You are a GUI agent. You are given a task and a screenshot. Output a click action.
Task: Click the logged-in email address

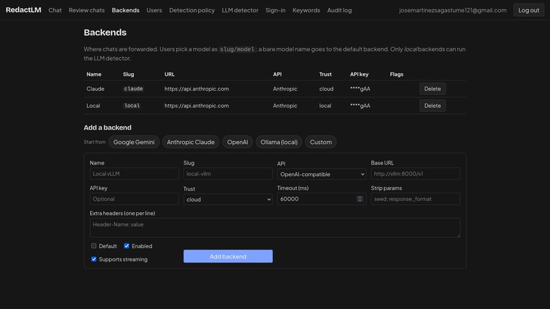(x=453, y=10)
